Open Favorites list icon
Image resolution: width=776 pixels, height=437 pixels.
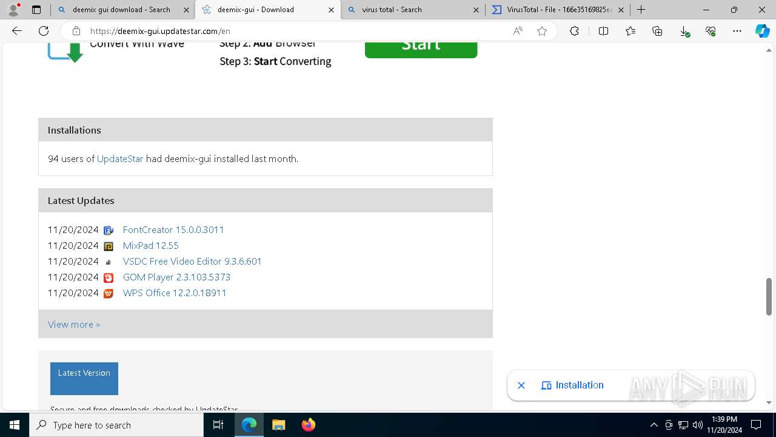point(630,31)
